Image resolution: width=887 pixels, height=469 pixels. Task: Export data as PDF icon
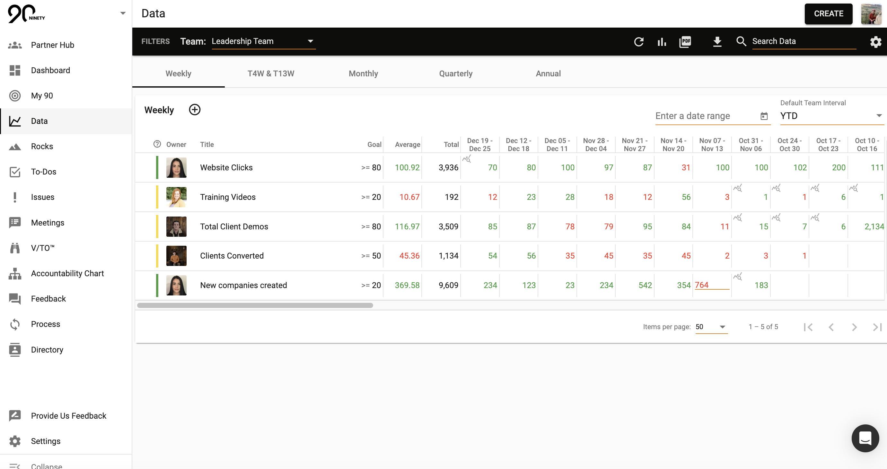pos(685,42)
